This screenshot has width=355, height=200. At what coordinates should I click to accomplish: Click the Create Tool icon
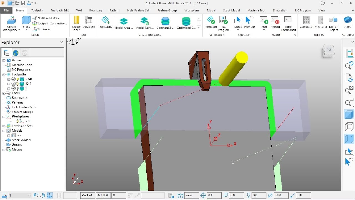click(76, 20)
